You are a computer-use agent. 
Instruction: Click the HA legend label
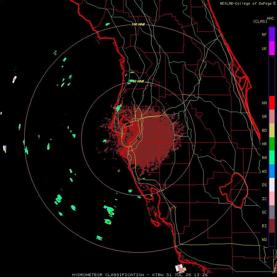[x=264, y=103]
